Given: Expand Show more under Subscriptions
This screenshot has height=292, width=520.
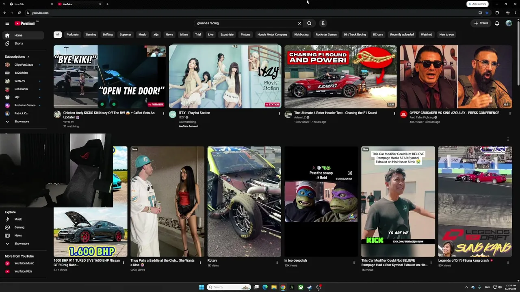Looking at the screenshot, I should click(23, 122).
